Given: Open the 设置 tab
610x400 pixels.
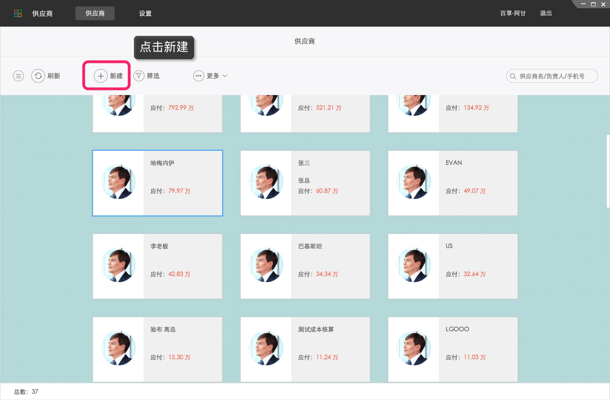Looking at the screenshot, I should point(145,13).
